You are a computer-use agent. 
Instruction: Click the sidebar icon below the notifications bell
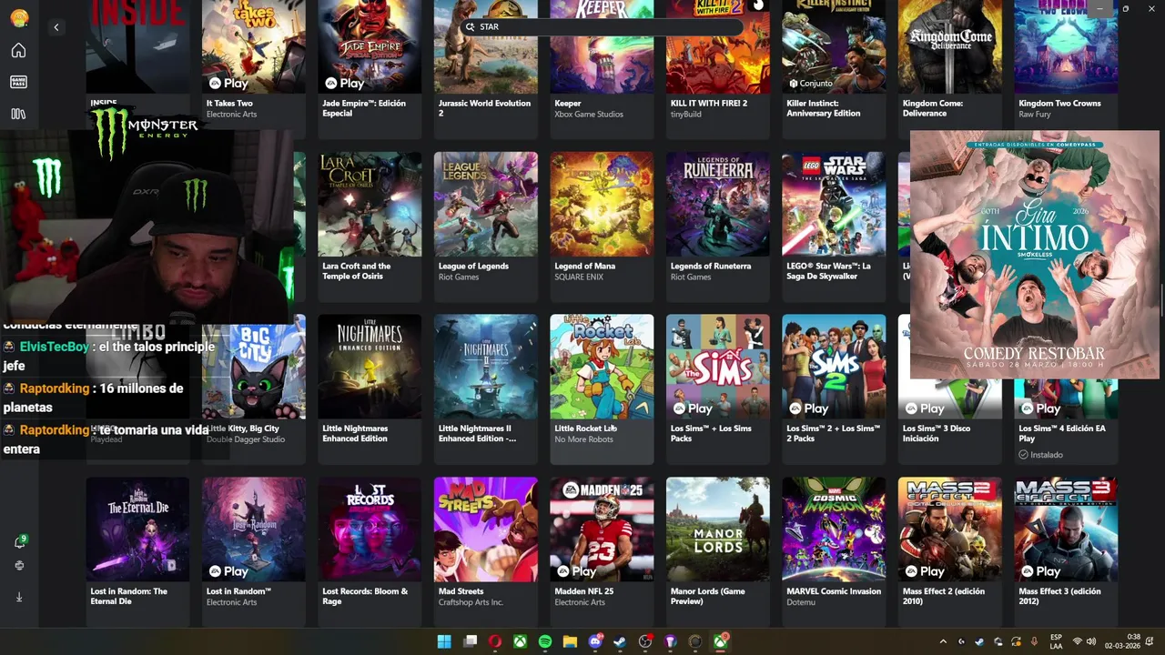click(19, 566)
